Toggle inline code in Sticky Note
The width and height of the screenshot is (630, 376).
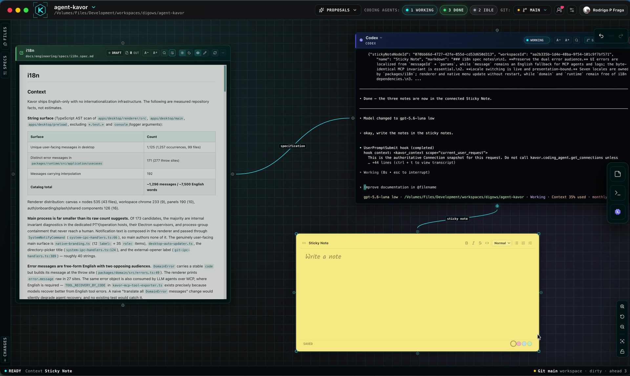(x=487, y=243)
